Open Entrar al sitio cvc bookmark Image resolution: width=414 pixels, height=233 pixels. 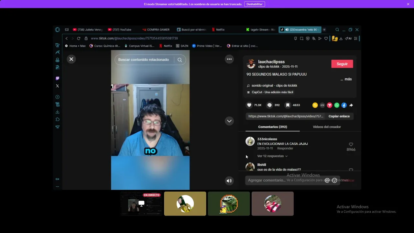point(242,46)
